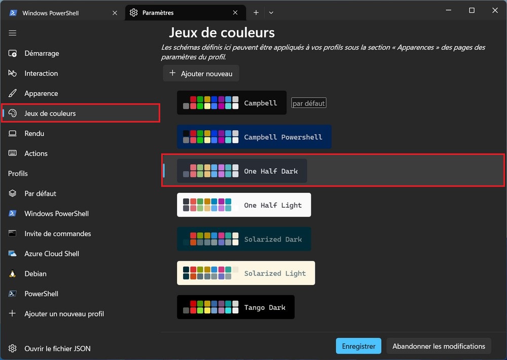The width and height of the screenshot is (507, 360).
Task: Click the Apparence paintbrush icon
Action: 12,93
